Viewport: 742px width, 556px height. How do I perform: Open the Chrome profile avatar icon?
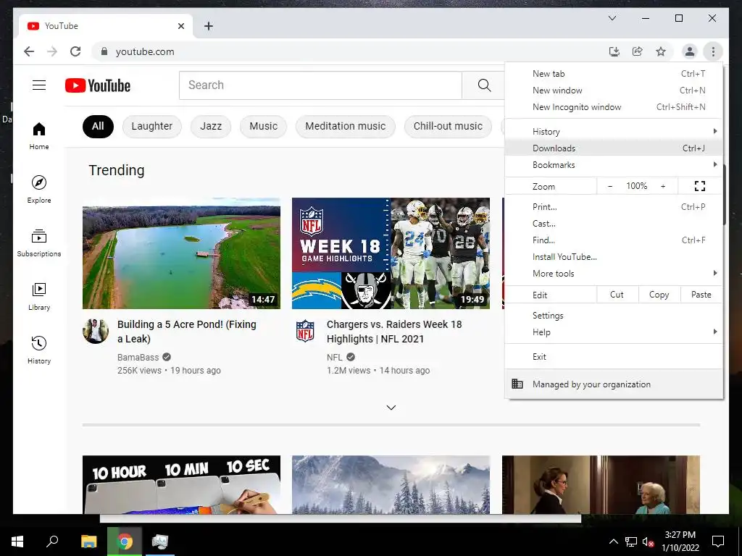coord(690,51)
